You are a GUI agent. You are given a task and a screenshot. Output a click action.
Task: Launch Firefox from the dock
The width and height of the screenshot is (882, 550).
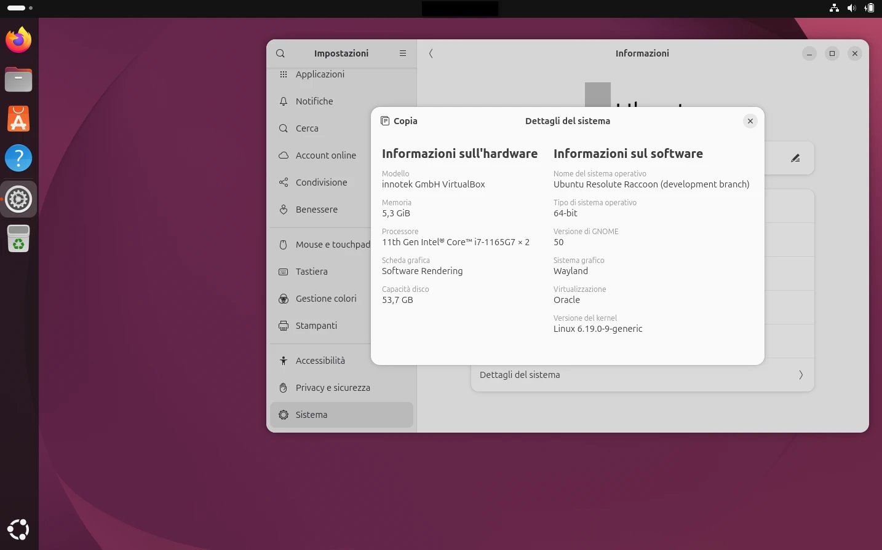click(x=18, y=39)
